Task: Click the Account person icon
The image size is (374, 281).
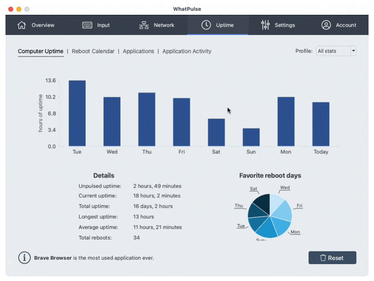Action: (326, 25)
